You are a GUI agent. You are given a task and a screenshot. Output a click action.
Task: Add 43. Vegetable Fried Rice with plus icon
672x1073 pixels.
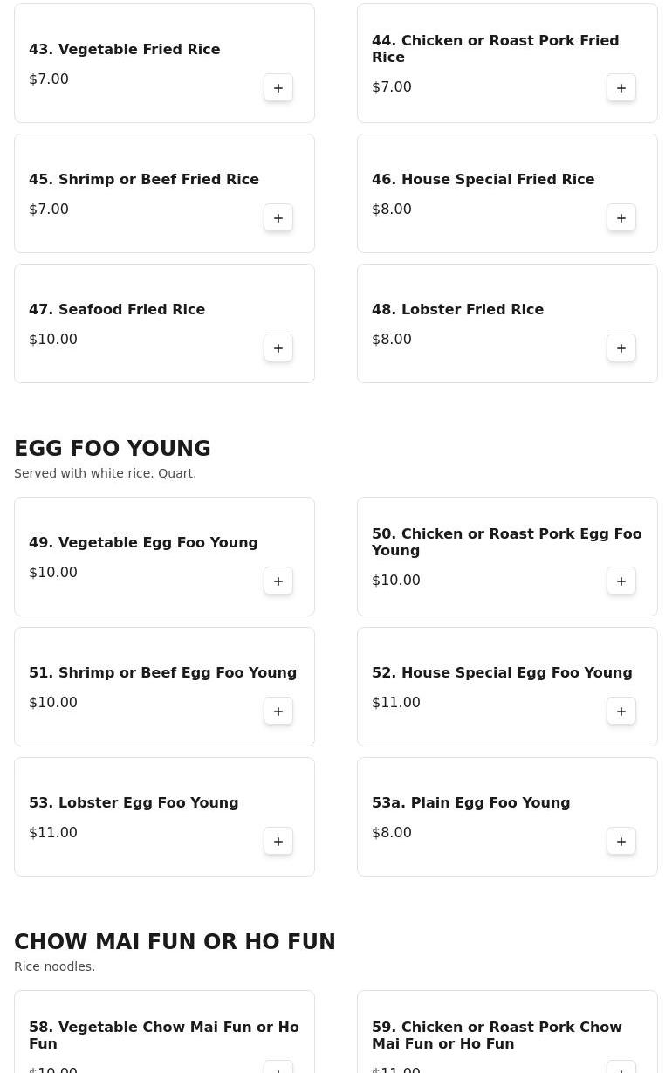(278, 88)
